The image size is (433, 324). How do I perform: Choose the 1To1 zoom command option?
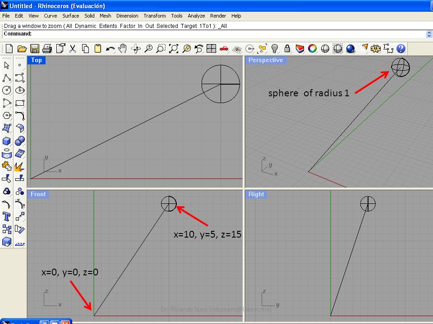pos(205,26)
